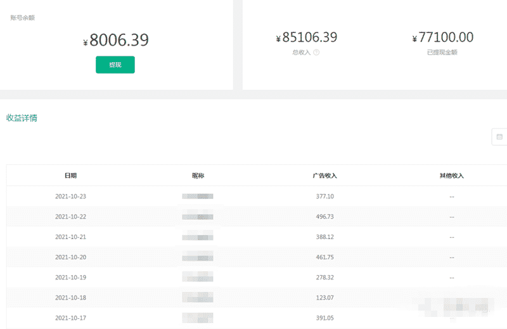Click the blurred nickname in 2021-10-21 row
Viewport: 507px width, 329px height.
tap(198, 237)
